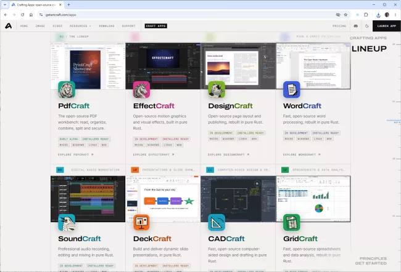Open the Home nav item
This screenshot has height=272, width=401.
pos(24,26)
